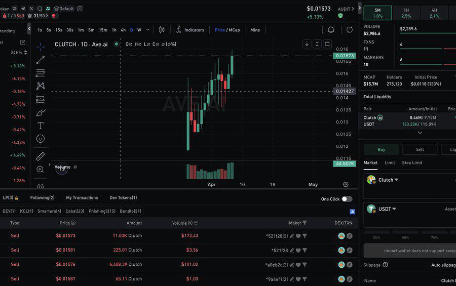456x286 pixels.
Task: Toggle the green live status dot beside Ave.ai
Action: point(117,44)
